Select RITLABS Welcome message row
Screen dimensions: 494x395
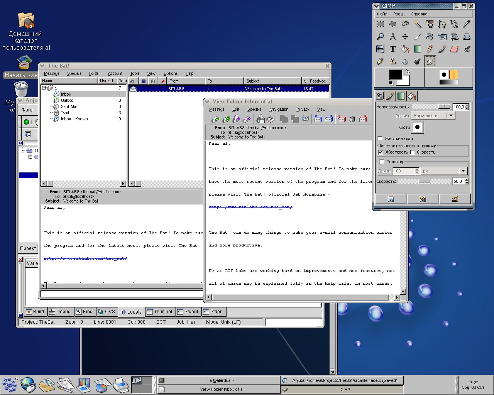point(229,89)
